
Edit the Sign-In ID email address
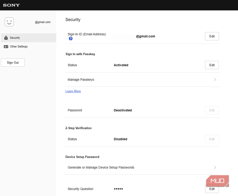pyautogui.click(x=212, y=36)
